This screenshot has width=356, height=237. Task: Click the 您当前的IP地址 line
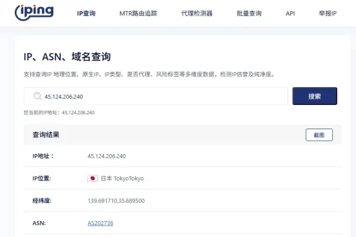click(x=59, y=113)
